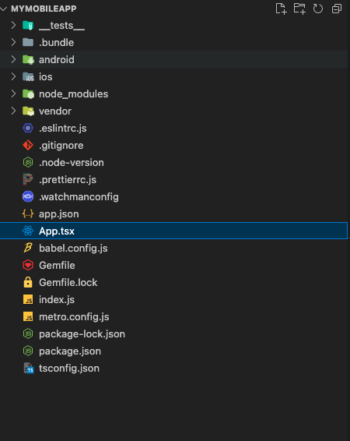Viewport: 350px width, 441px height.
Task: Click the New File icon
Action: (281, 9)
